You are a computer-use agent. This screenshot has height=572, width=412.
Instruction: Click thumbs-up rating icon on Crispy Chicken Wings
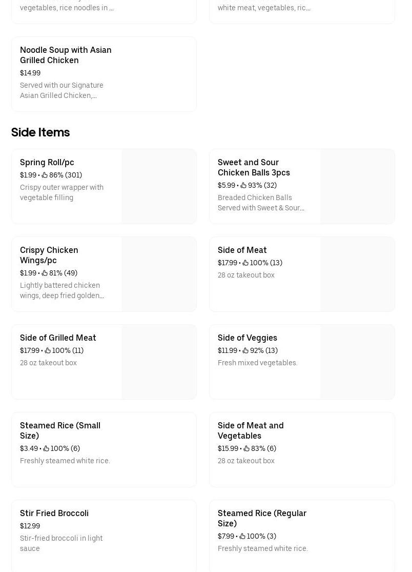click(45, 273)
